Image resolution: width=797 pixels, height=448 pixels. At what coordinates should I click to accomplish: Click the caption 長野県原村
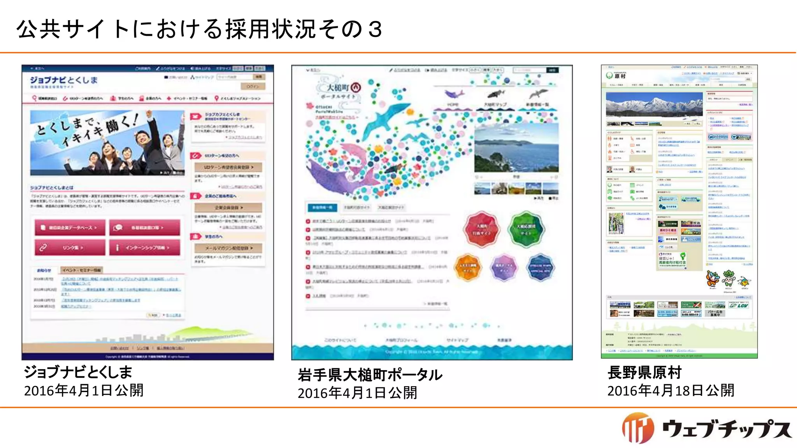(644, 373)
